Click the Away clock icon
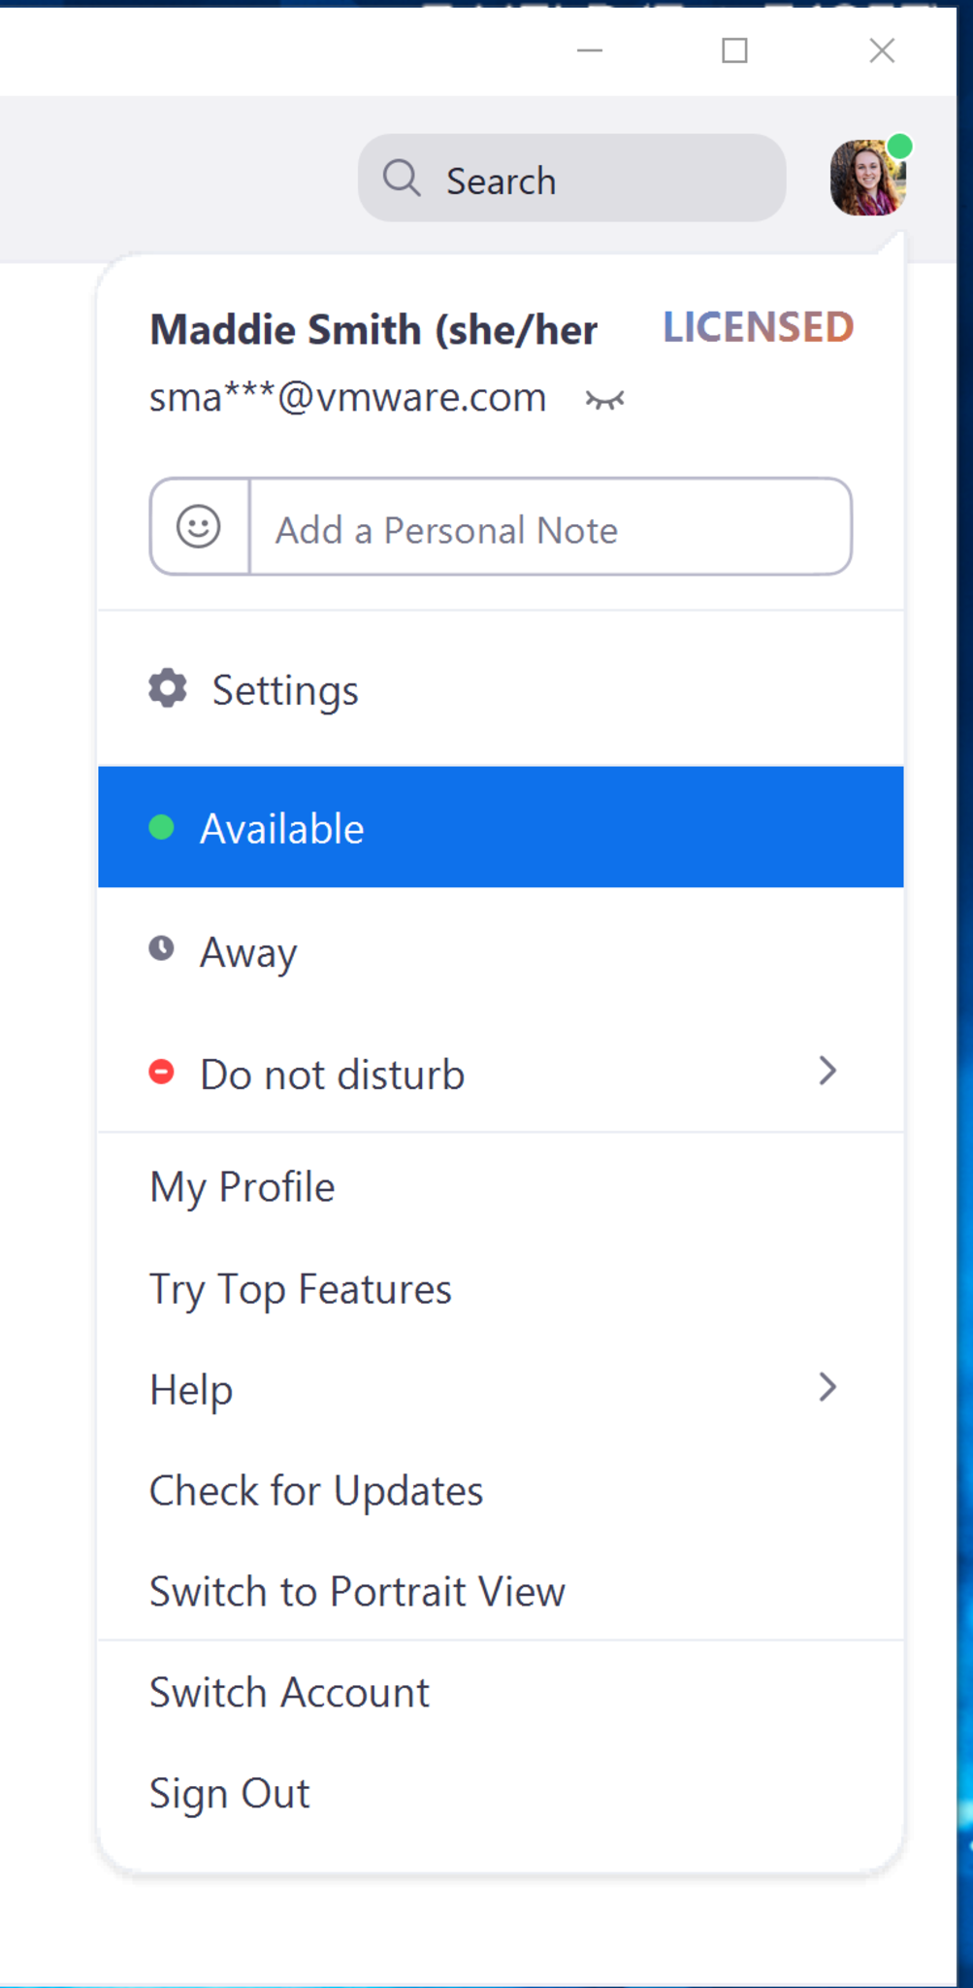The image size is (973, 1988). (x=162, y=948)
